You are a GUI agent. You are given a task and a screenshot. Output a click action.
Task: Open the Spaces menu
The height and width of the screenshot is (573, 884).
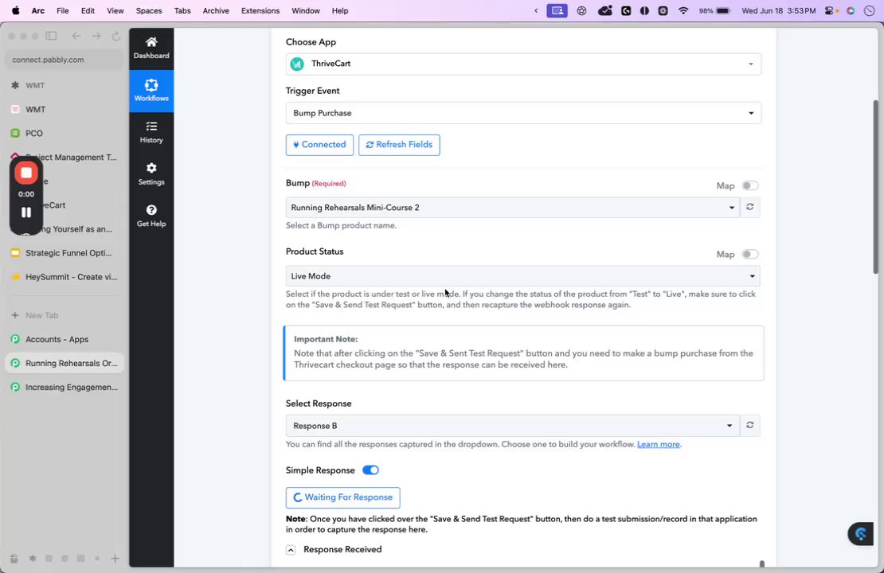[x=149, y=10]
